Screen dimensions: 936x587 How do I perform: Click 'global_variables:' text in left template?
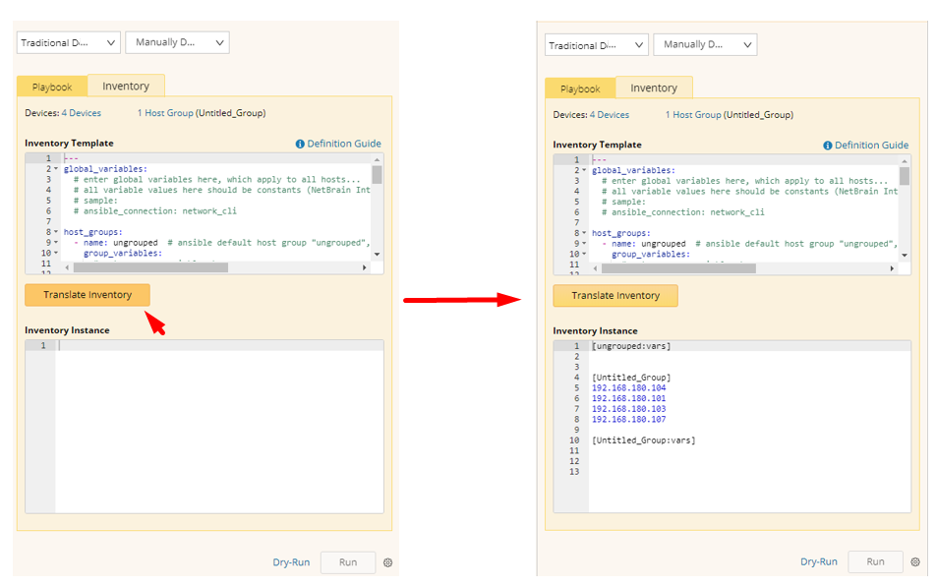click(105, 169)
